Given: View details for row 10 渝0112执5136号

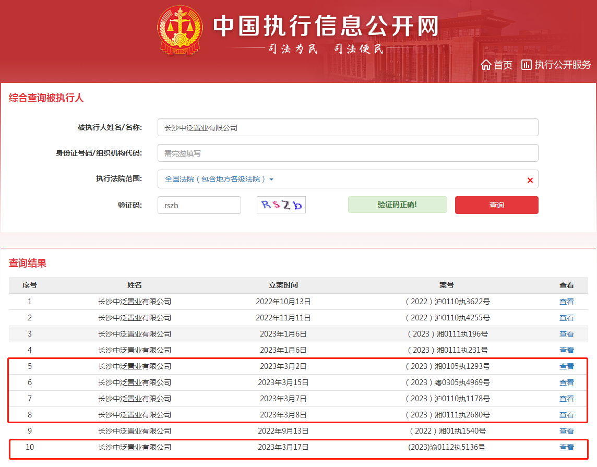Looking at the screenshot, I should pos(566,447).
